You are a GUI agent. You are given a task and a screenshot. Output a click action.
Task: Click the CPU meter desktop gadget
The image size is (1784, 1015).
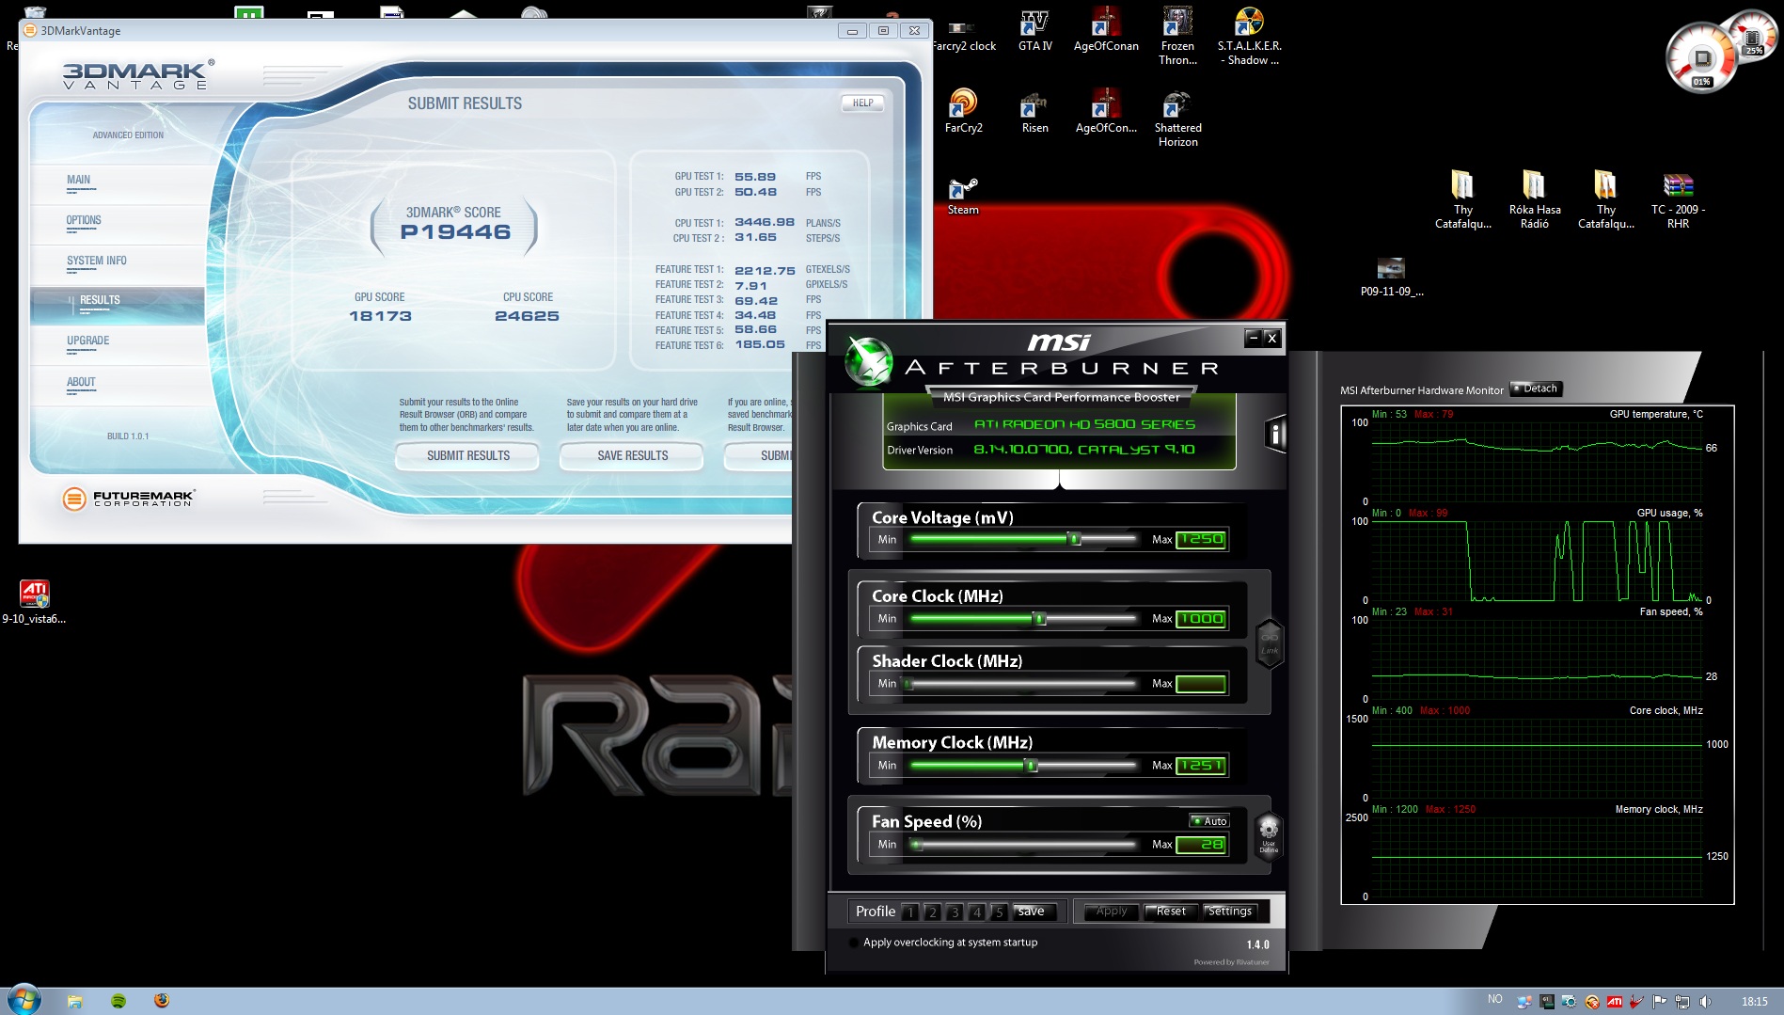(x=1703, y=58)
